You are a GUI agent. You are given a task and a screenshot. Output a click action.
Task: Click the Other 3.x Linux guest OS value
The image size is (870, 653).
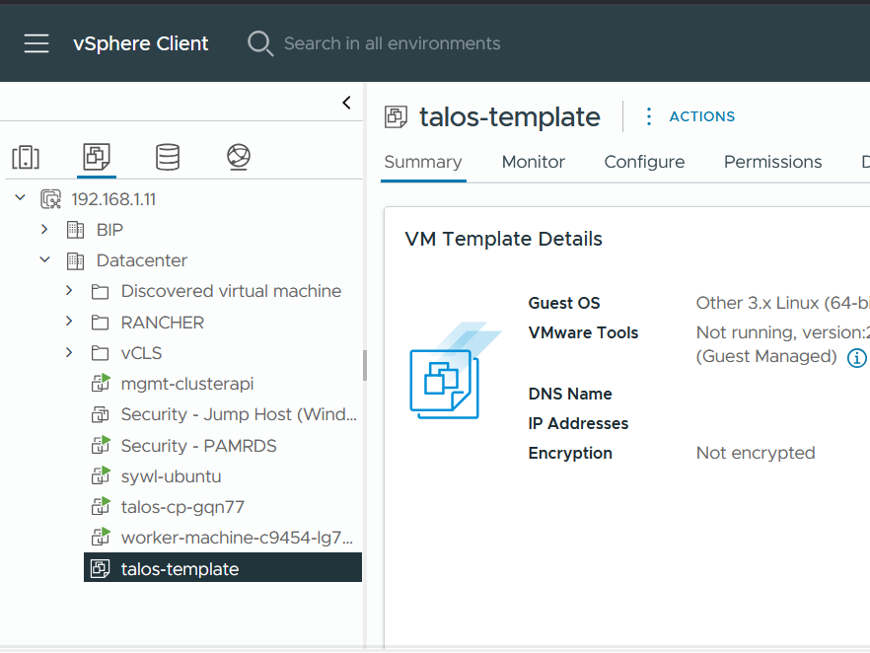tap(783, 303)
